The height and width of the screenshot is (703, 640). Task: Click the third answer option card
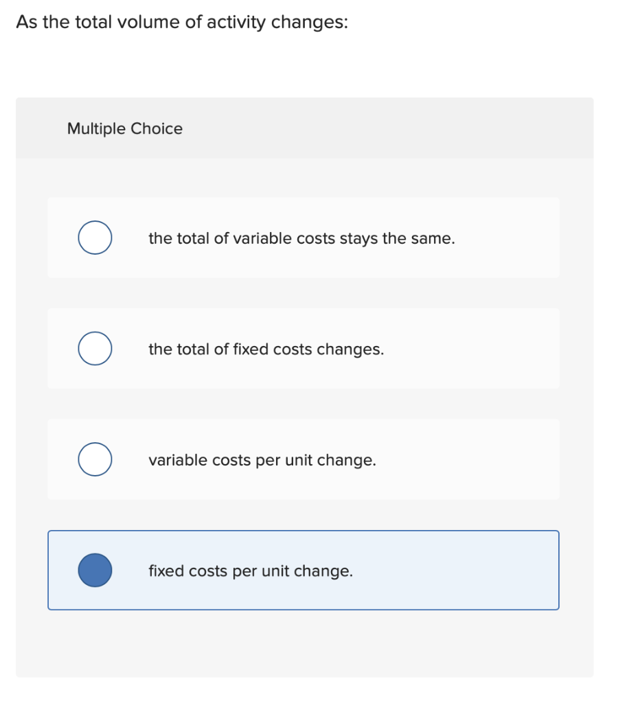tap(303, 459)
